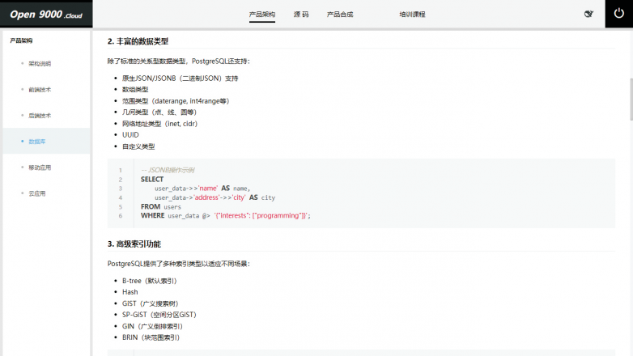Image resolution: width=633 pixels, height=356 pixels.
Task: Click the '3. 高级索引功能' section heading
Action: pyautogui.click(x=134, y=244)
